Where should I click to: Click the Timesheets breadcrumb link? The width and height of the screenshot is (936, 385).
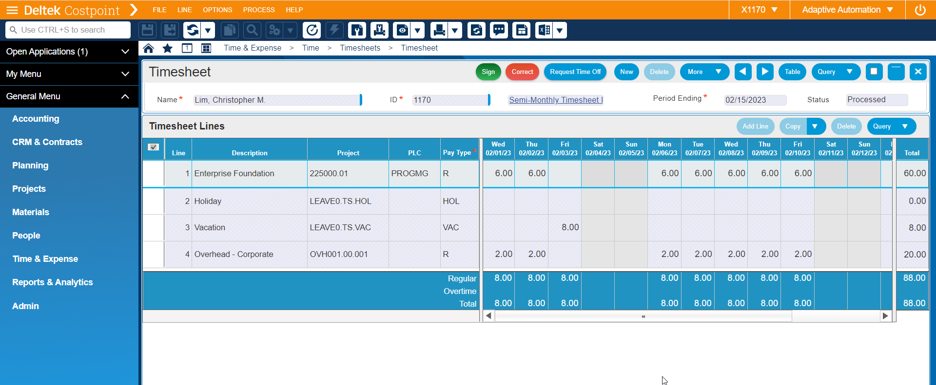pos(360,48)
